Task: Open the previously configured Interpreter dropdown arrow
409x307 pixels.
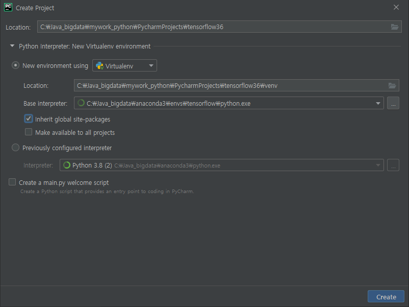Action: click(x=378, y=165)
